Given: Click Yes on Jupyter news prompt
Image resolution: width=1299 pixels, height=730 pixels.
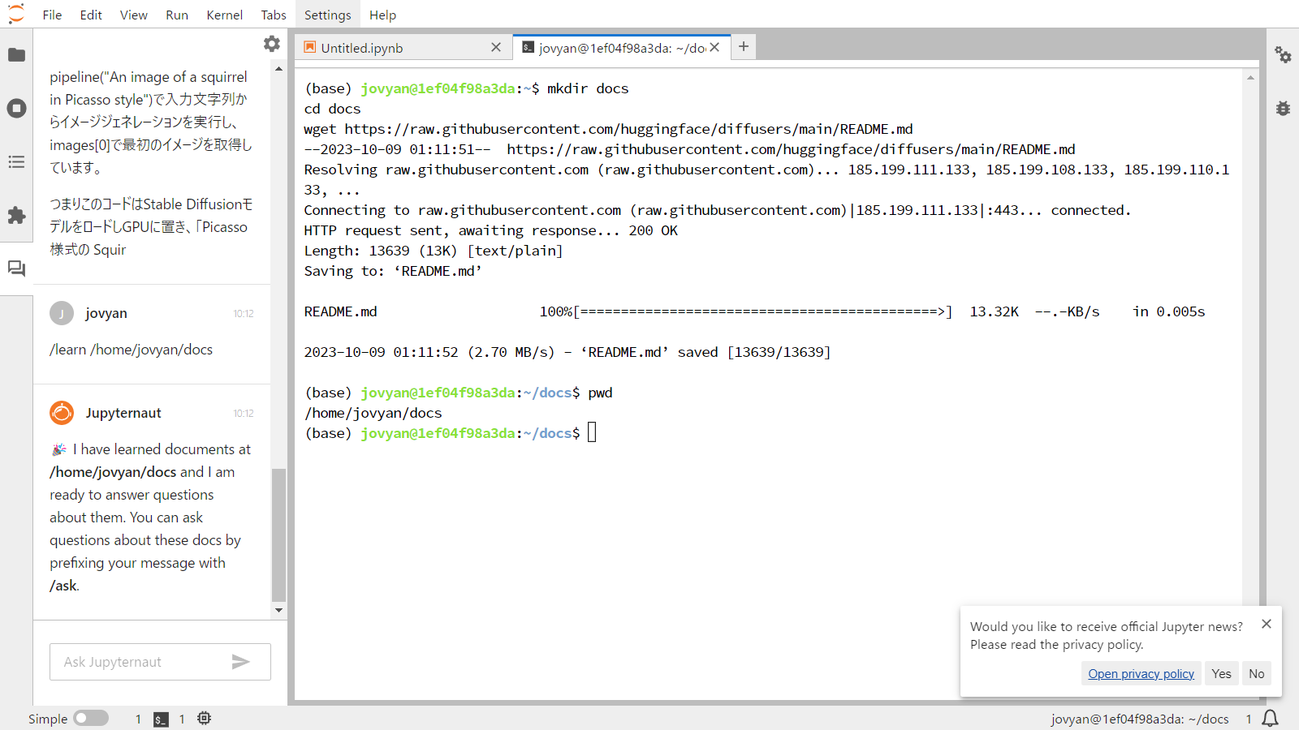Looking at the screenshot, I should pyautogui.click(x=1221, y=674).
